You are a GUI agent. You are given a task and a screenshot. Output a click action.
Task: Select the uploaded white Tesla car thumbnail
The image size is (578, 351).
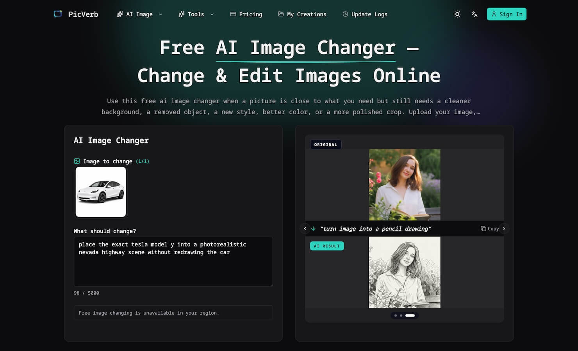pyautogui.click(x=101, y=192)
